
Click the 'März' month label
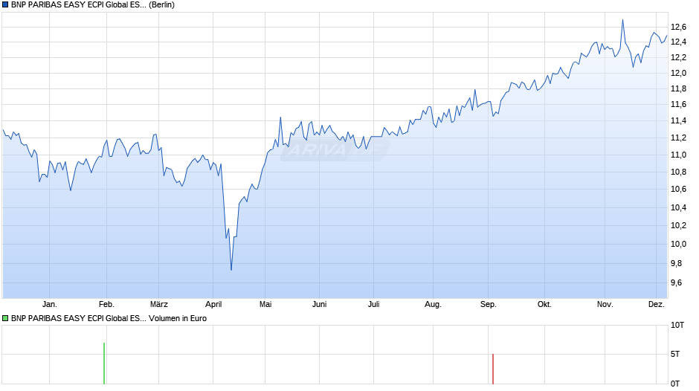click(158, 305)
